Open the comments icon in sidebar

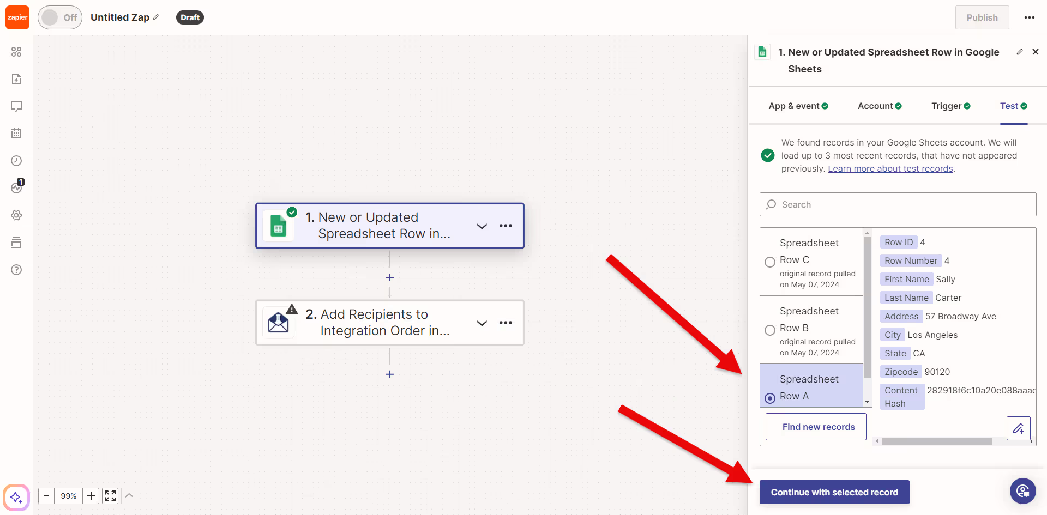point(16,106)
